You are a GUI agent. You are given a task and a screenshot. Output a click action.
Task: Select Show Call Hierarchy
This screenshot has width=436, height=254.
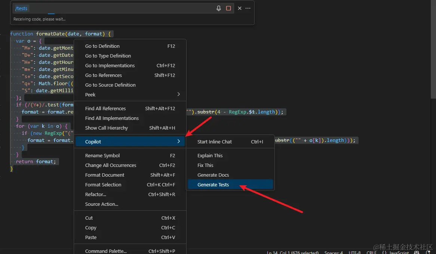[x=130, y=128]
